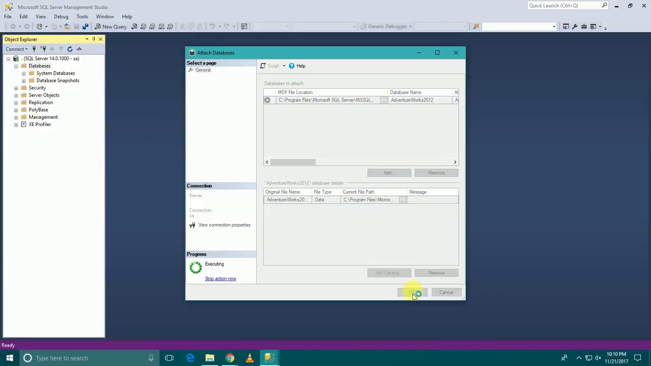The width and height of the screenshot is (651, 366).
Task: Open Task View on the taskbar
Action: 169,358
